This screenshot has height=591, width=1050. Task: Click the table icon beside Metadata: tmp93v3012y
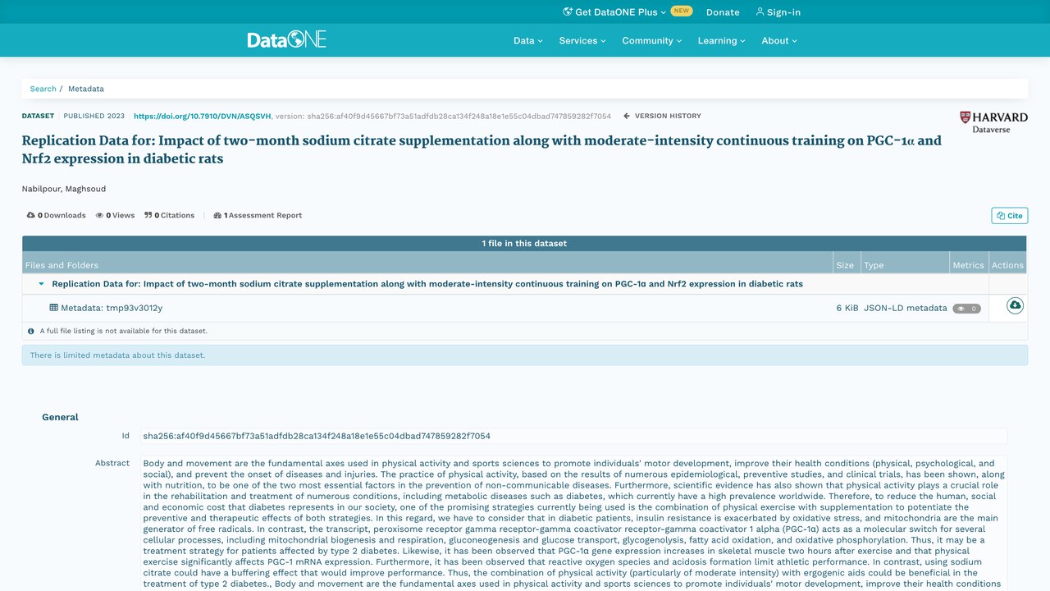(54, 308)
